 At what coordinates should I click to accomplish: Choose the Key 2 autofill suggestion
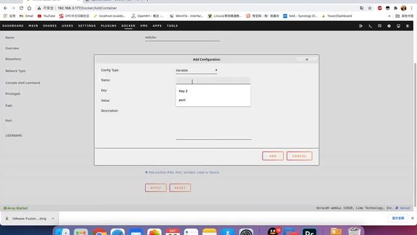(x=213, y=91)
